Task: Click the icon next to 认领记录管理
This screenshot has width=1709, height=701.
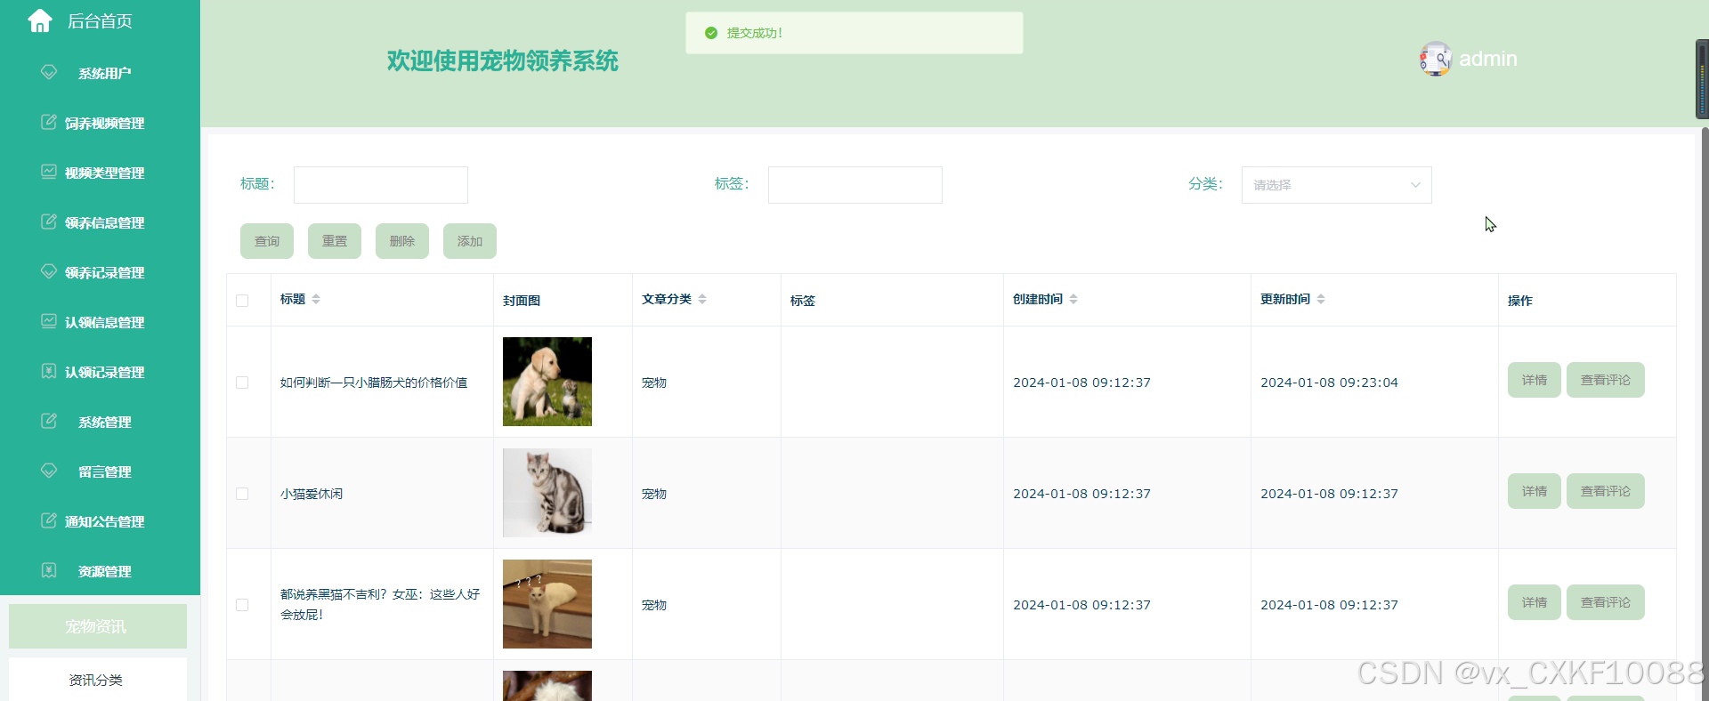Action: [x=49, y=371]
